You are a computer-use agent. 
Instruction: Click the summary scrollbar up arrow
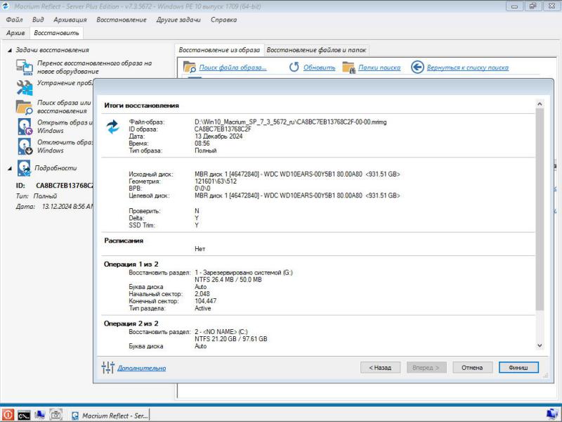click(540, 104)
